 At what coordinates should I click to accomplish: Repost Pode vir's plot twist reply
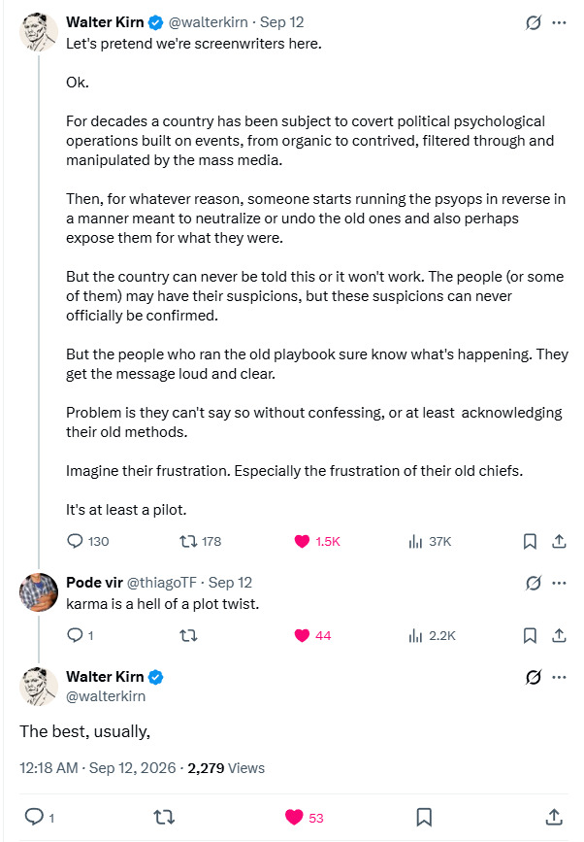(188, 635)
